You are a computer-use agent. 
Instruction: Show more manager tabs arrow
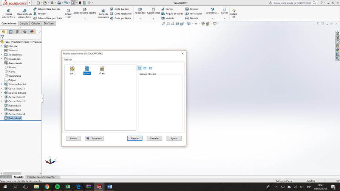[39, 32]
